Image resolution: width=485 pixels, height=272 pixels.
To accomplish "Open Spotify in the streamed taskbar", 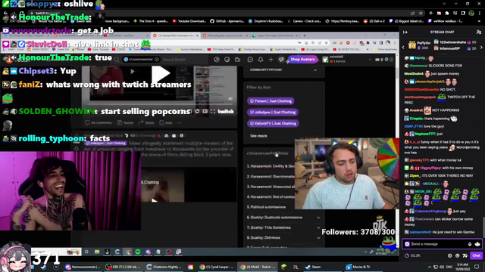I will pyautogui.click(x=138, y=252).
